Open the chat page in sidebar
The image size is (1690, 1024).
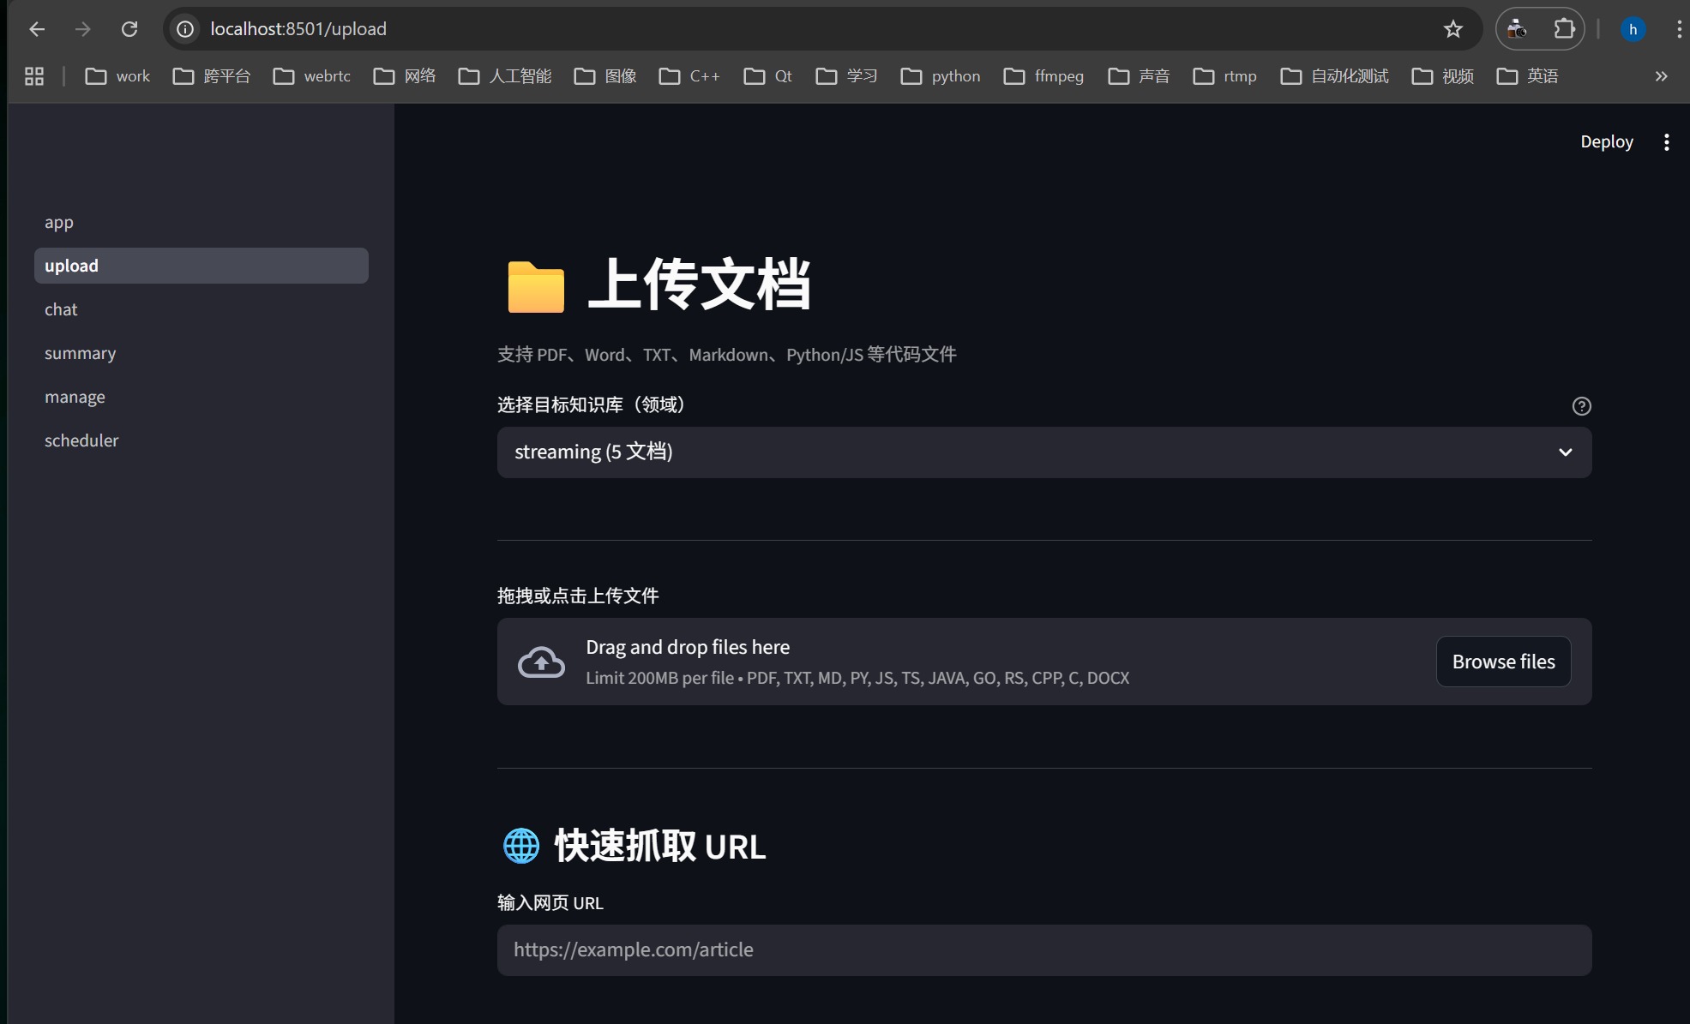click(x=61, y=309)
